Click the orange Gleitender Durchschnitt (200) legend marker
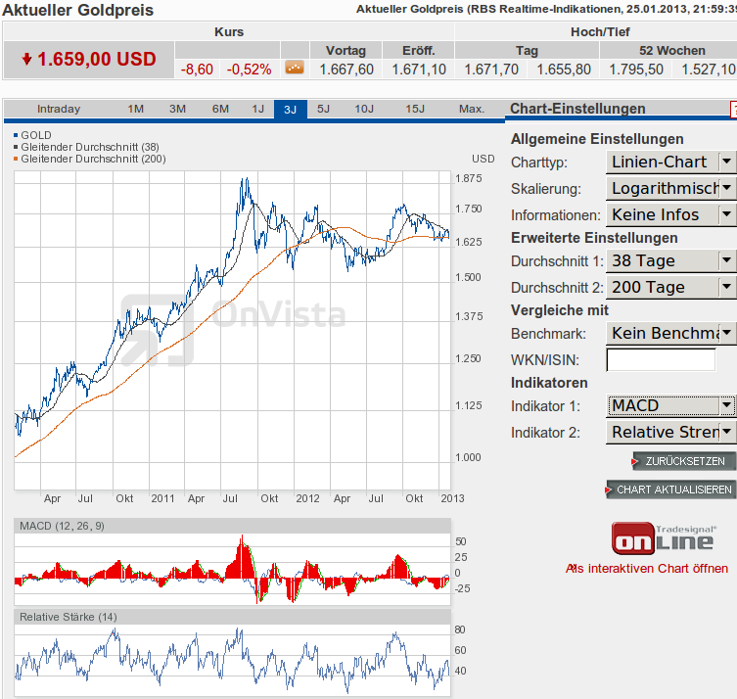The width and height of the screenshot is (737, 699). coord(16,159)
